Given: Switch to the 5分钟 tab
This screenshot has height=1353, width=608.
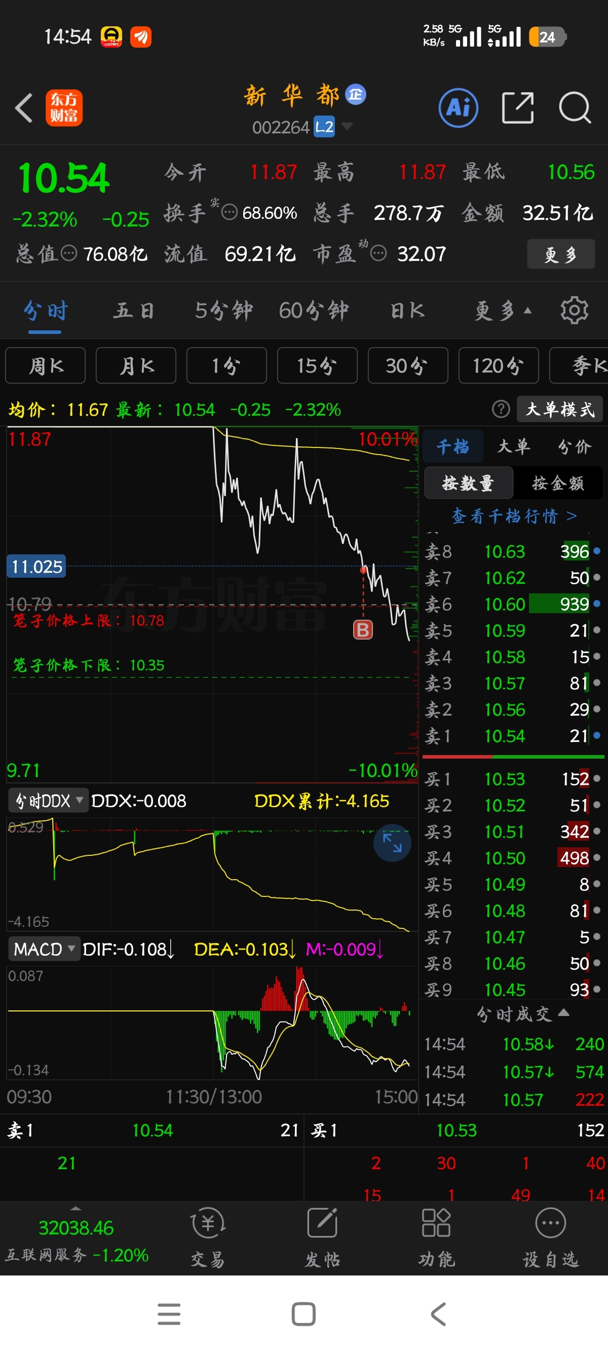Looking at the screenshot, I should coord(223,311).
